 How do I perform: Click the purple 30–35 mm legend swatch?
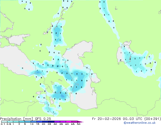(x=57, y=122)
